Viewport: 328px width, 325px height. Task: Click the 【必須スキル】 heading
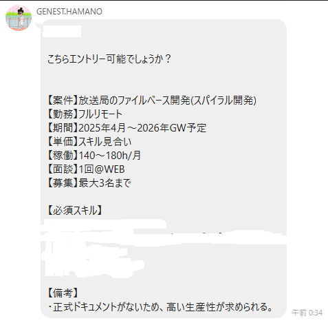75,211
